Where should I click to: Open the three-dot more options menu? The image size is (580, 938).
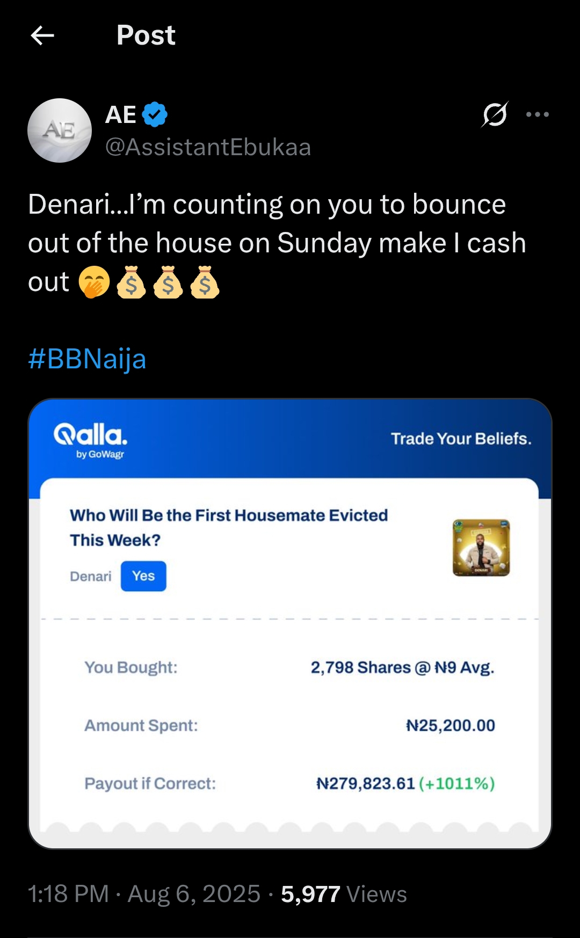(x=537, y=114)
